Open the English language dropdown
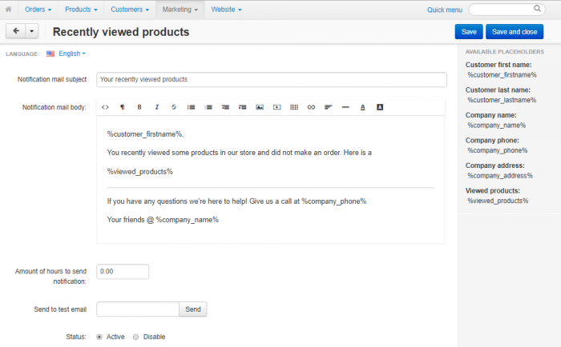561x347 pixels. tap(72, 54)
